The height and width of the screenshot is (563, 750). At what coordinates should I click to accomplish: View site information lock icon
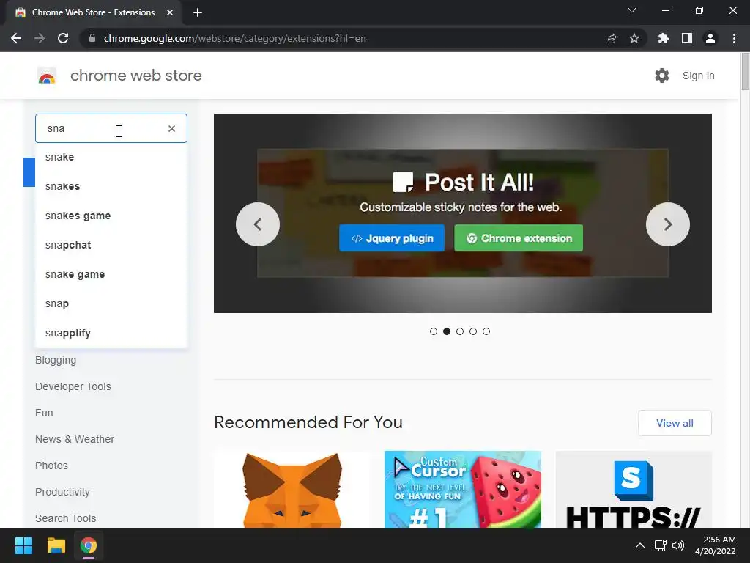(92, 38)
